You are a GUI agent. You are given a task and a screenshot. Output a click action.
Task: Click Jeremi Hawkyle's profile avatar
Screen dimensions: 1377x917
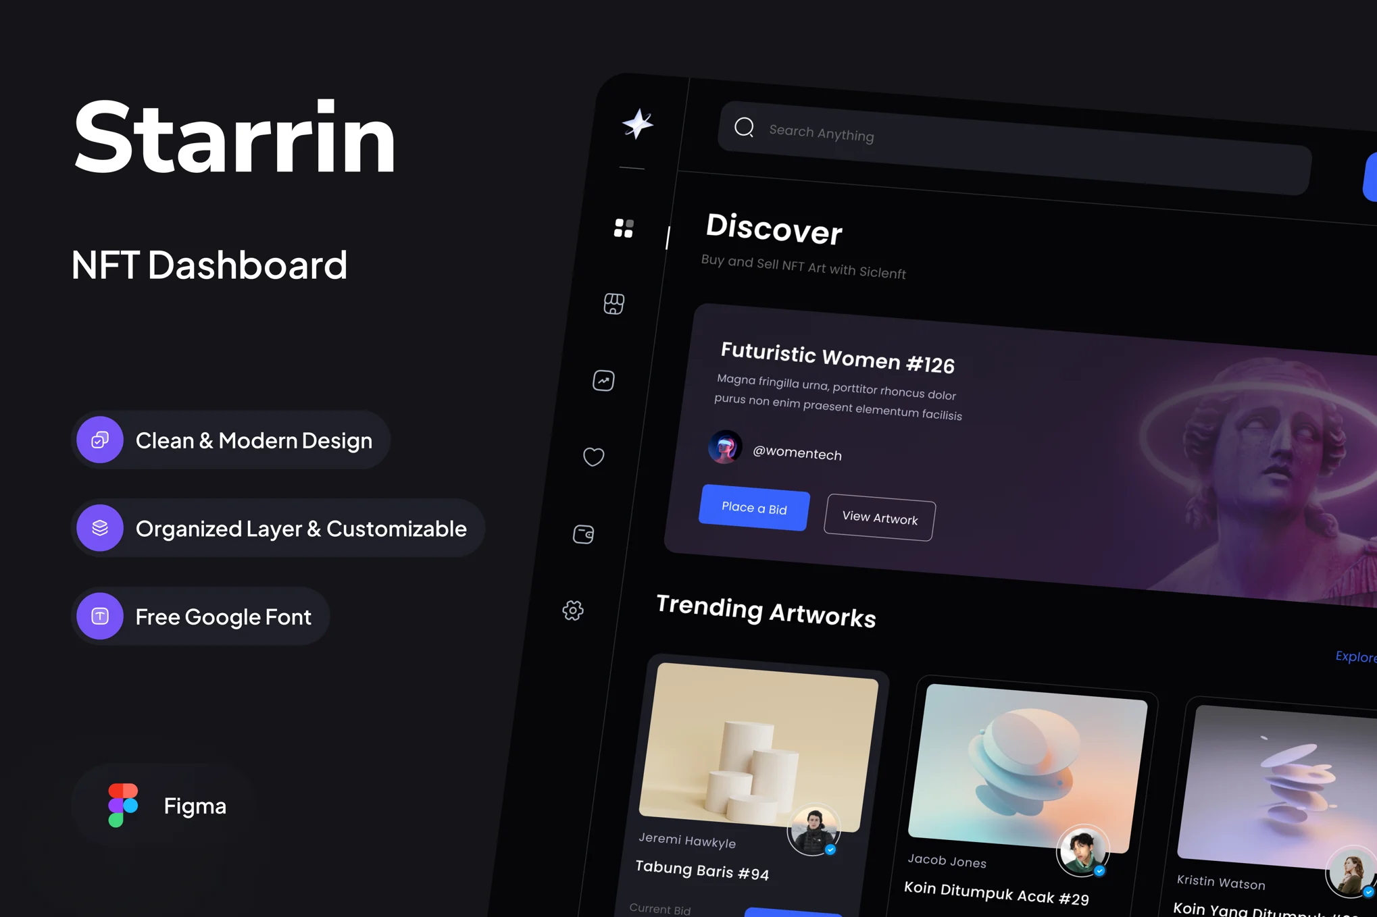(813, 830)
